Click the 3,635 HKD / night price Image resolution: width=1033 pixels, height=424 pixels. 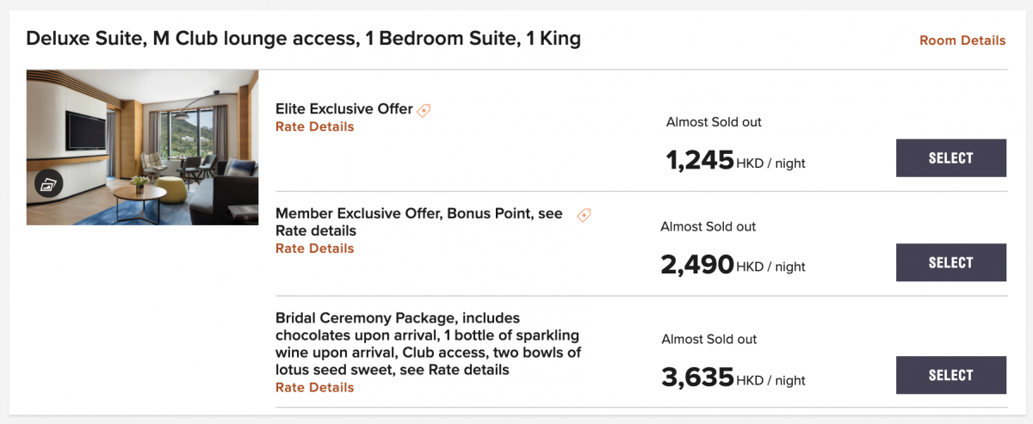pyautogui.click(x=733, y=378)
